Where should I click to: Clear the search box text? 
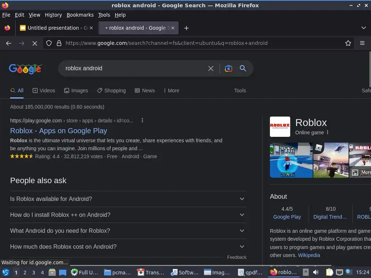point(210,68)
